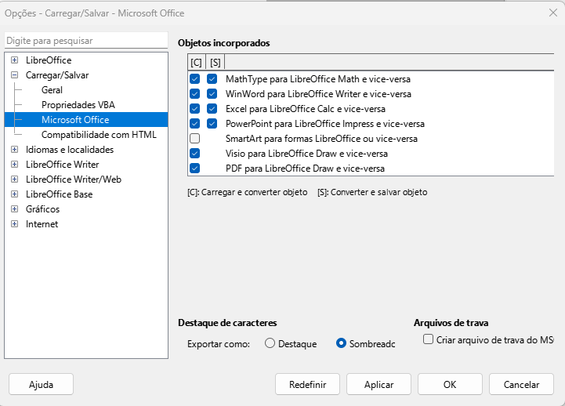Click the Redefinir button

(x=307, y=384)
